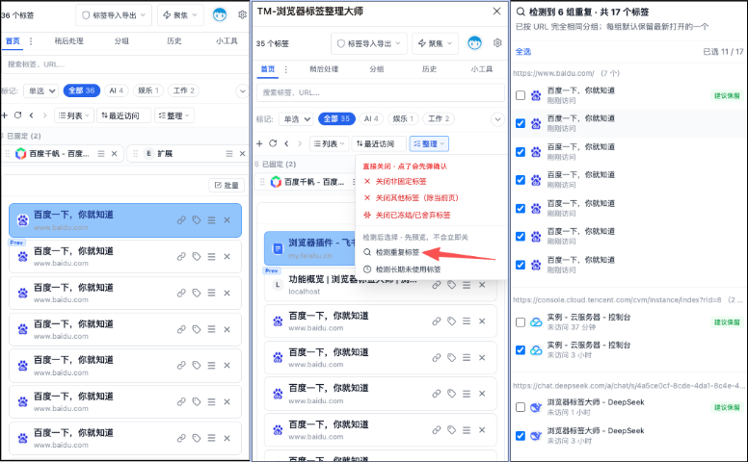This screenshot has height=462, width=748.
Task: Click the refresh icon in the middle panel toolbar
Action: point(273,143)
